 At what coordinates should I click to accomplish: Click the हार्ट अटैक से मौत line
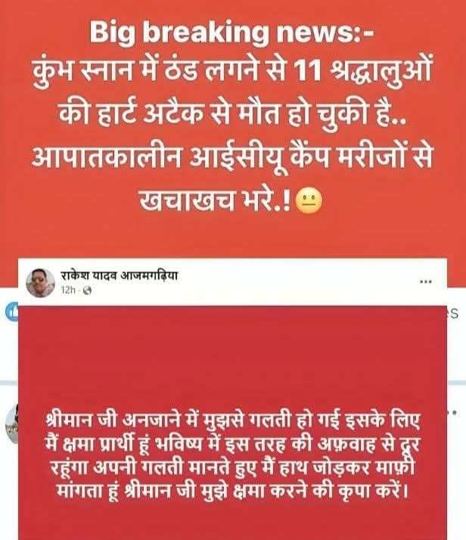point(233,115)
